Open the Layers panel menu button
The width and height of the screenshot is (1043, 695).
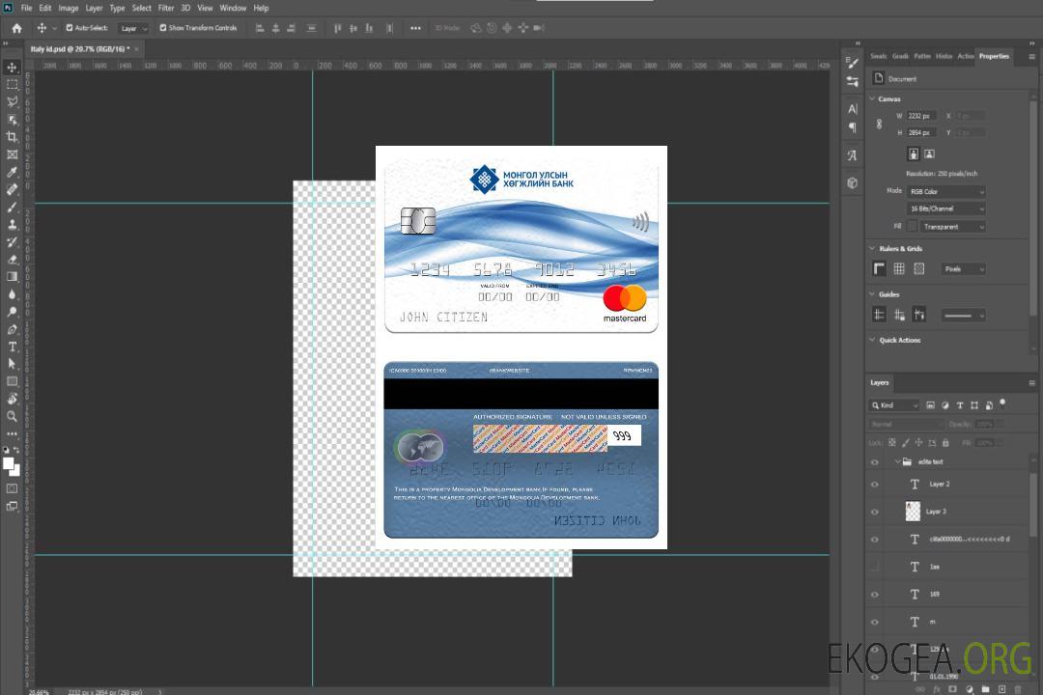coord(1031,383)
